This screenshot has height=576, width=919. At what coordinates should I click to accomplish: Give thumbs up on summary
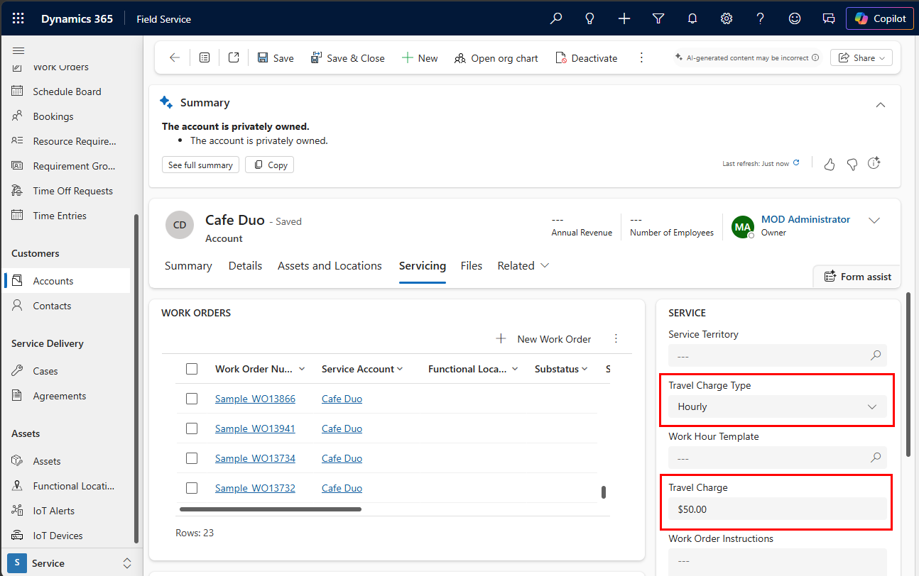(x=829, y=164)
